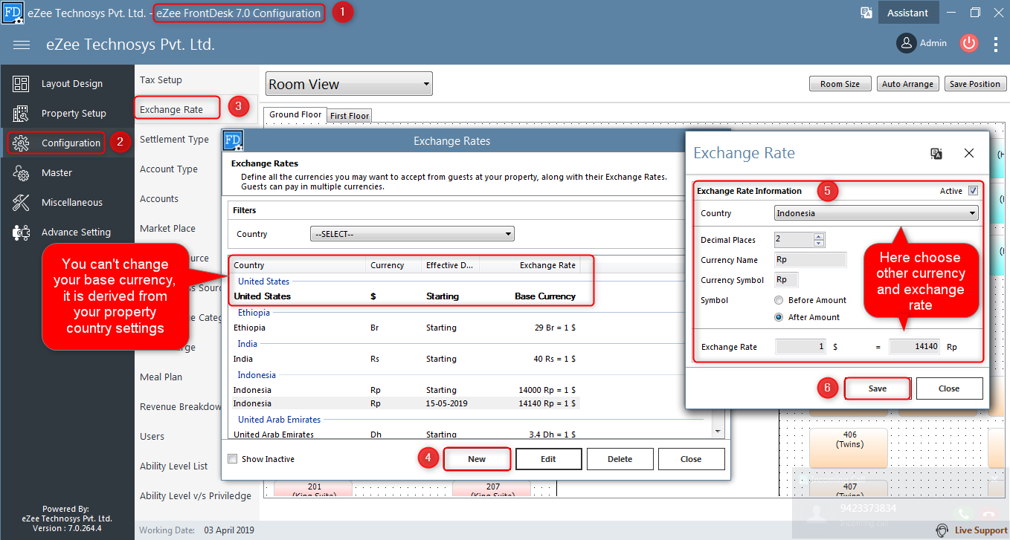Image resolution: width=1010 pixels, height=540 pixels.
Task: Switch to the First Floor tab
Action: pyautogui.click(x=350, y=116)
